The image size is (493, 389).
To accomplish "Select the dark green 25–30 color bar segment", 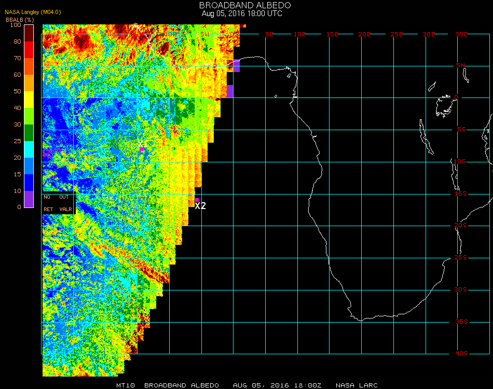I will pos(29,133).
